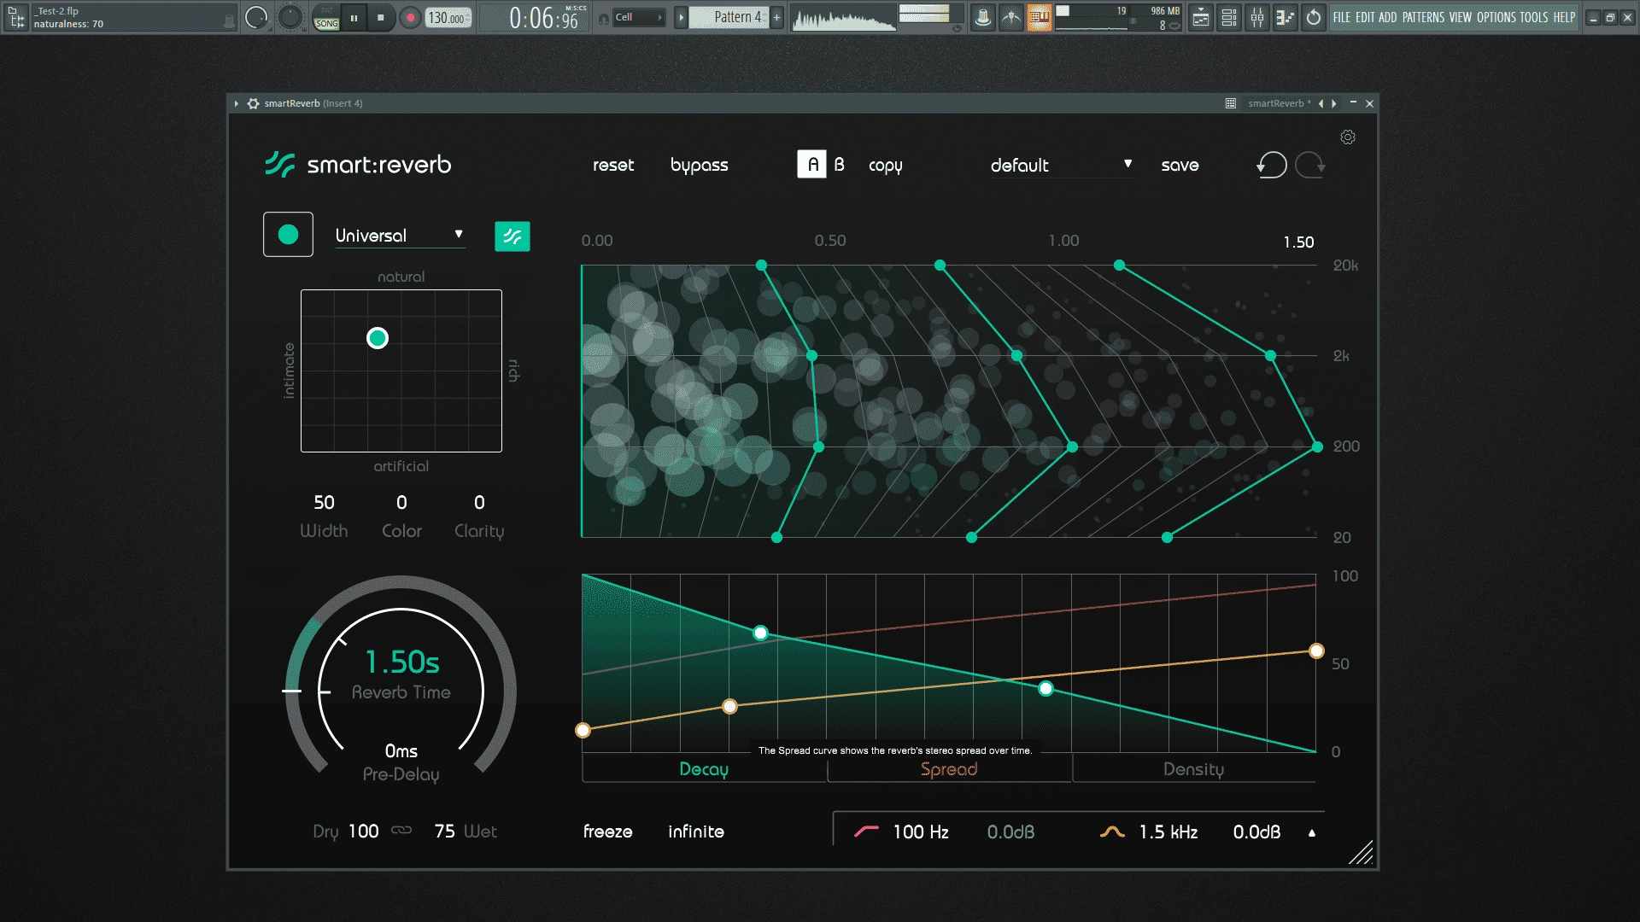Open plugin options arrow beside gear
Viewport: 1640px width, 922px height.
(x=237, y=103)
